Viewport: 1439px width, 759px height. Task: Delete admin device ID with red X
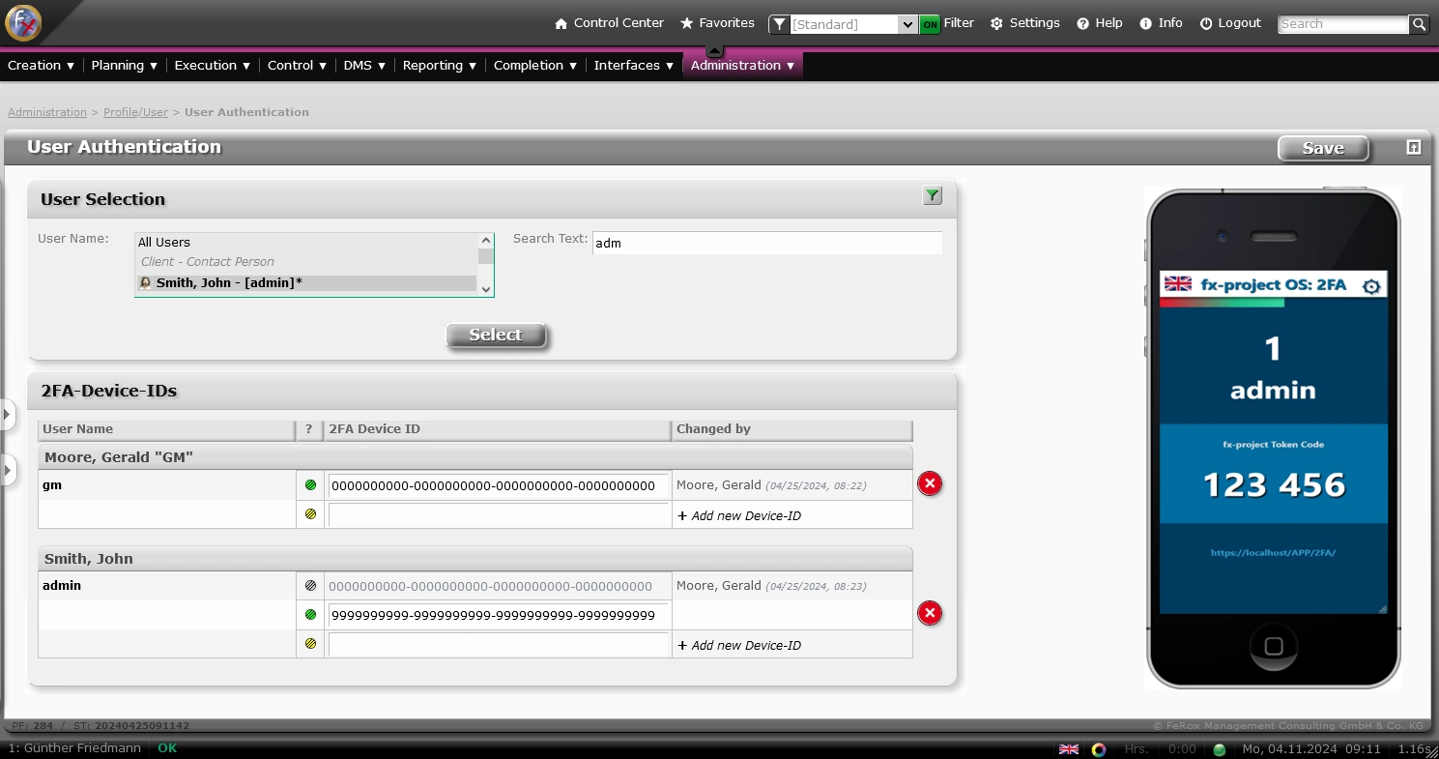click(930, 613)
